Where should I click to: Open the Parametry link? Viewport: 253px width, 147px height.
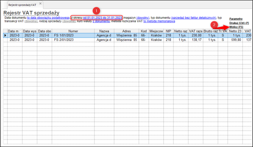tap(236, 19)
